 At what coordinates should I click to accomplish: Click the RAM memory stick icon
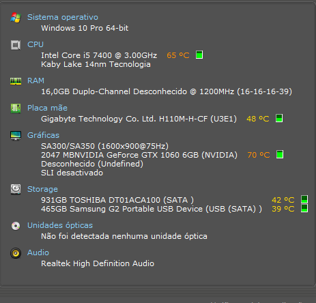click(16, 81)
